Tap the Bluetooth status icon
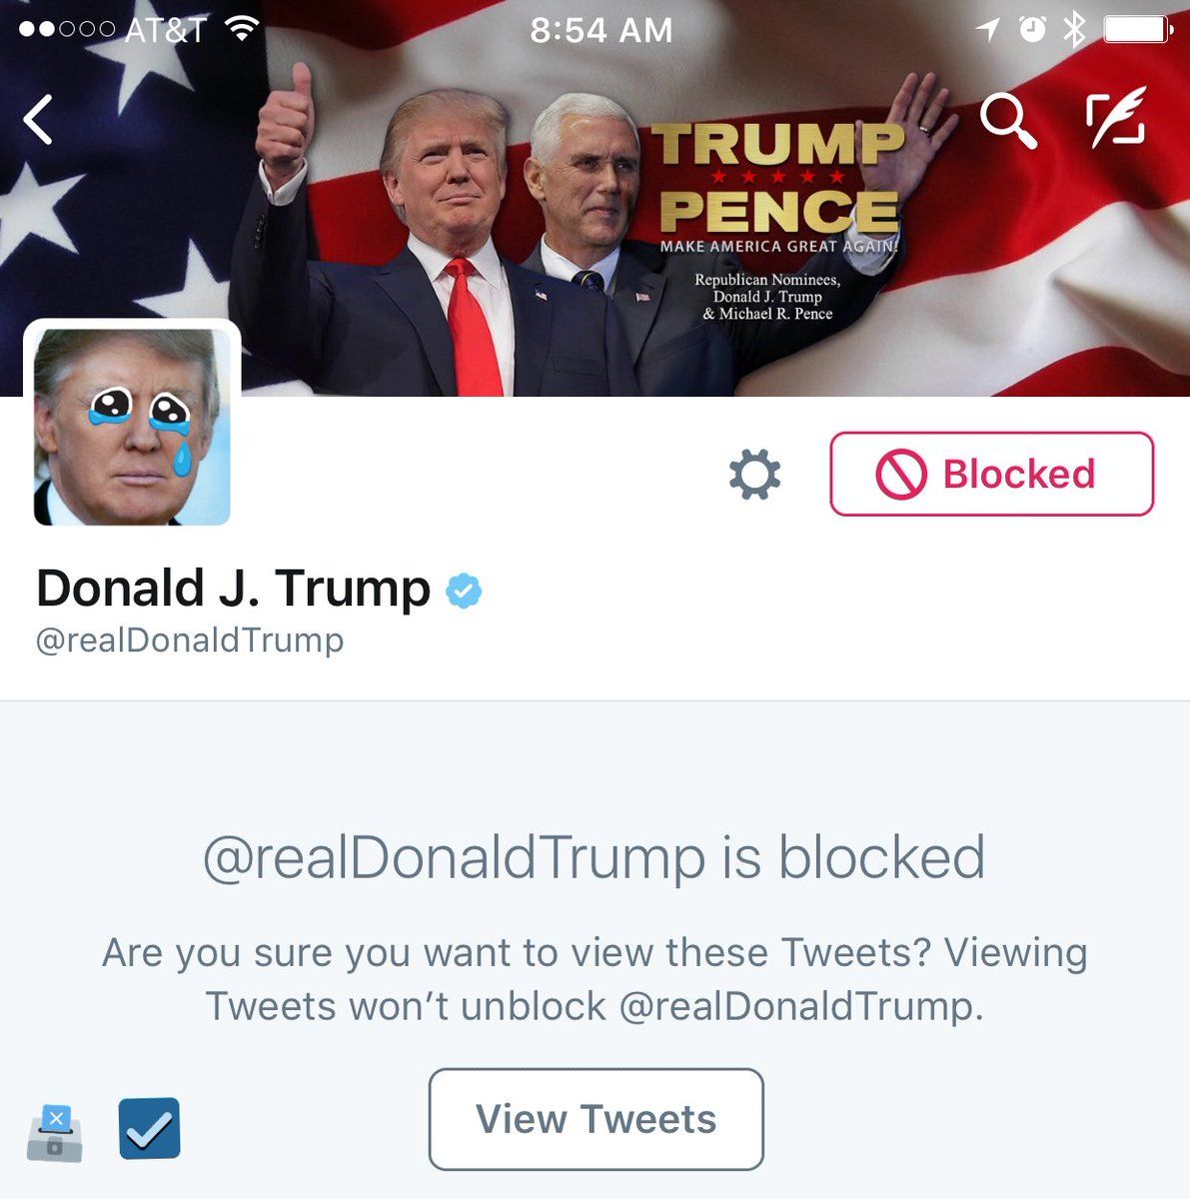 pyautogui.click(x=1074, y=29)
